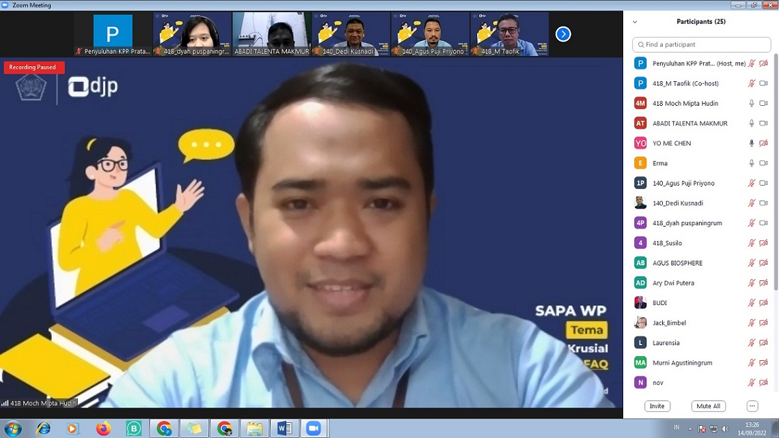779x438 pixels.
Task: Click the muted microphone icon for BUDI
Action: [752, 303]
